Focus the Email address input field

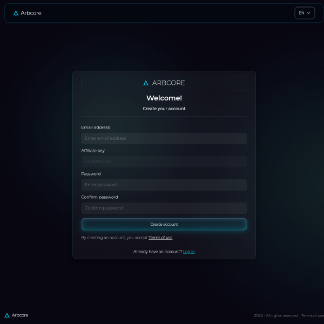click(x=164, y=138)
